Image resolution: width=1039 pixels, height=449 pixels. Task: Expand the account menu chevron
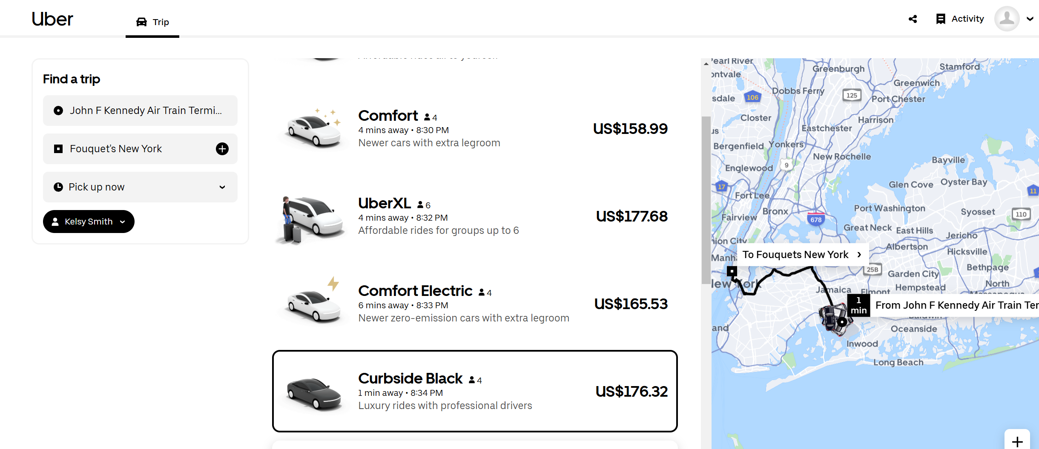coord(1030,19)
